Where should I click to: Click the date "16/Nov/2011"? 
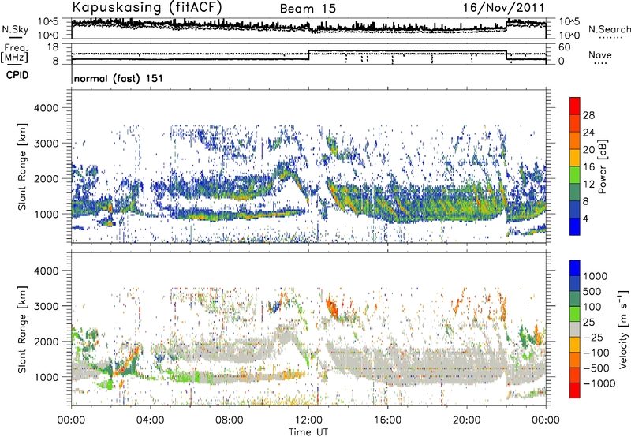(504, 7)
